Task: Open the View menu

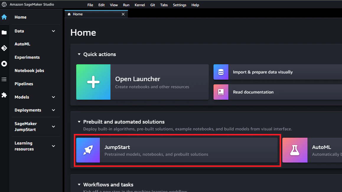Action: pos(114,5)
